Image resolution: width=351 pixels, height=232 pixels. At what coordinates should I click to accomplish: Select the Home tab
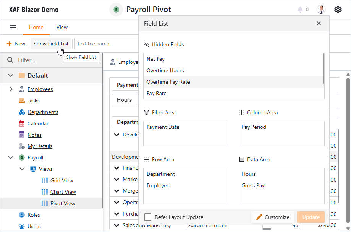[x=36, y=27]
